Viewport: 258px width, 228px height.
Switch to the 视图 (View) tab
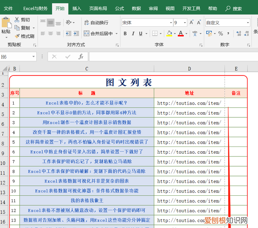[x=170, y=8]
